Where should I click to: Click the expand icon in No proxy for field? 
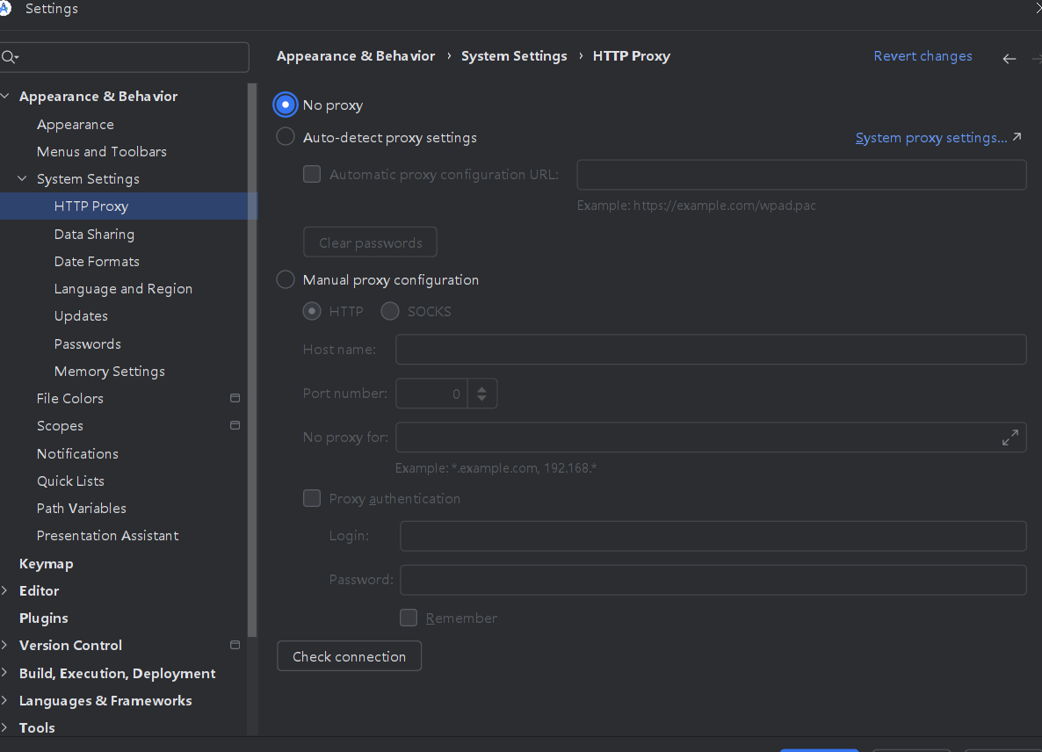coord(1010,437)
